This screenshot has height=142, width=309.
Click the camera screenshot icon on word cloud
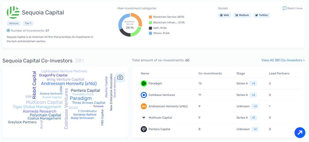pos(120,77)
